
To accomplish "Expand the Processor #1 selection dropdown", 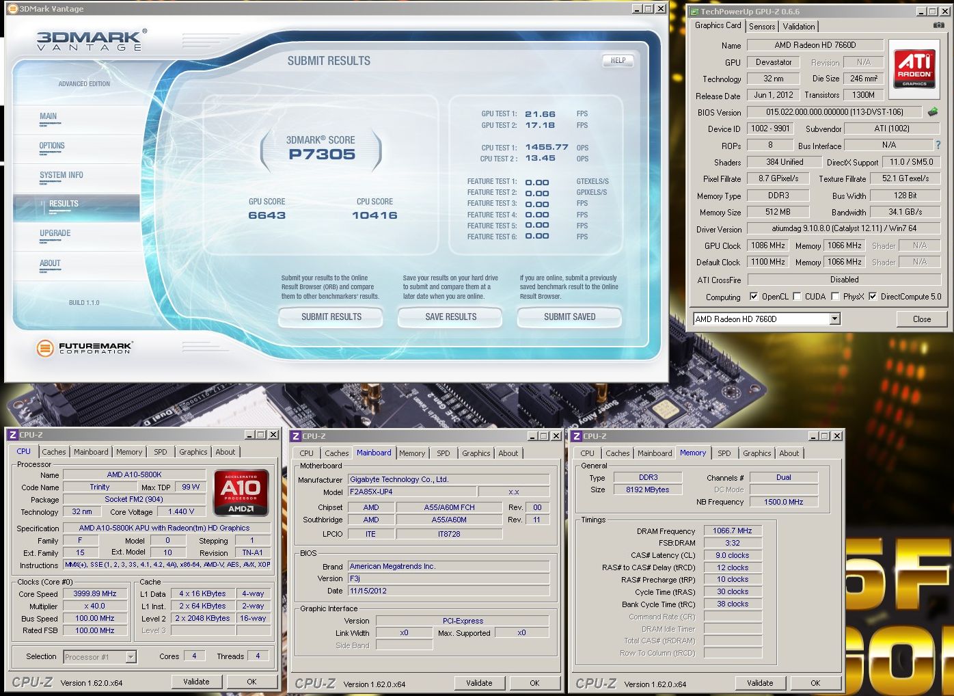I will point(131,657).
